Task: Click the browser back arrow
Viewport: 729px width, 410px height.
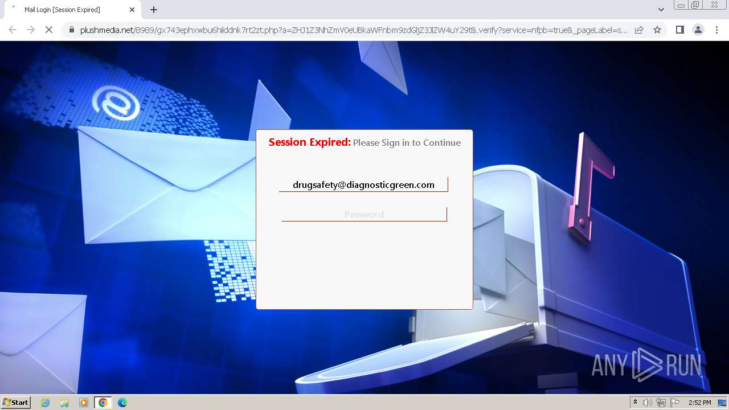Action: point(13,30)
